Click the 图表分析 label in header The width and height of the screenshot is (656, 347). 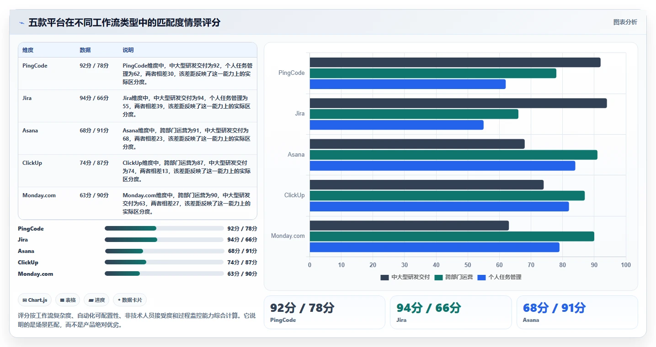click(625, 22)
